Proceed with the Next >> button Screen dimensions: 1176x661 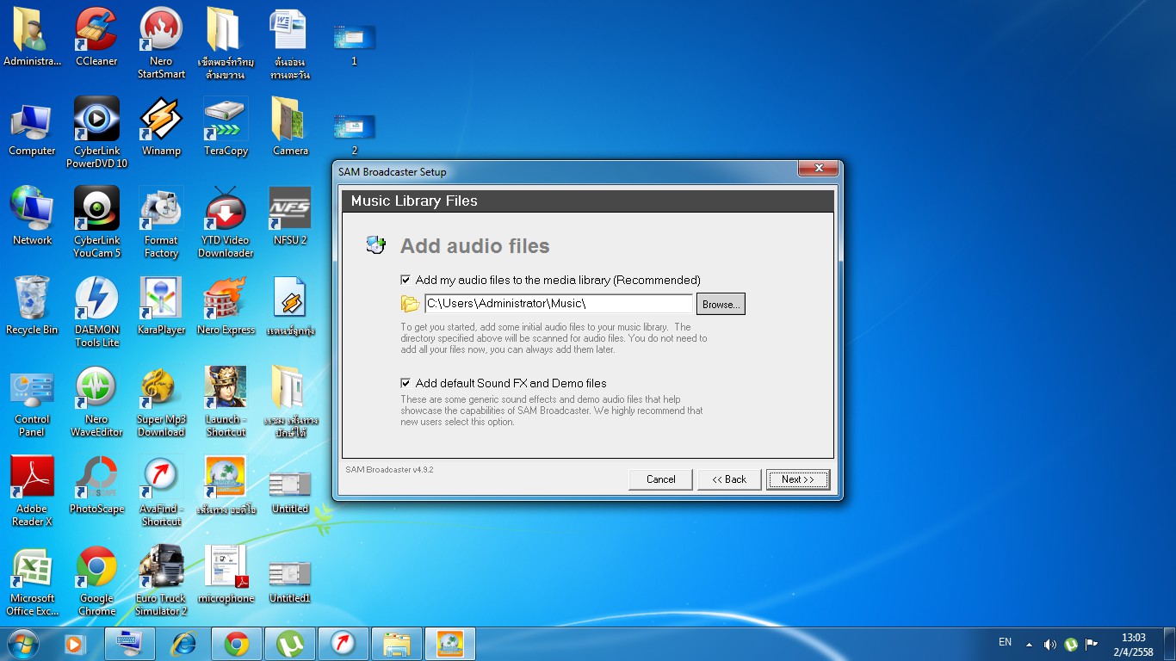click(798, 479)
